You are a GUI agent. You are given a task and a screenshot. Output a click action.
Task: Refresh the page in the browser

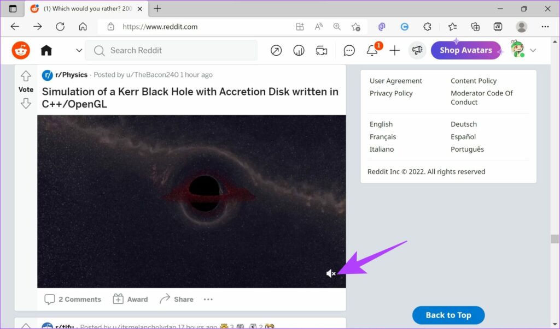click(x=60, y=27)
